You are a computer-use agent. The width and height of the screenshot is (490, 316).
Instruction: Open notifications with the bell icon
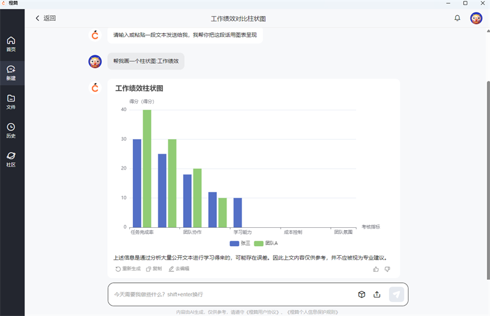[x=457, y=18]
